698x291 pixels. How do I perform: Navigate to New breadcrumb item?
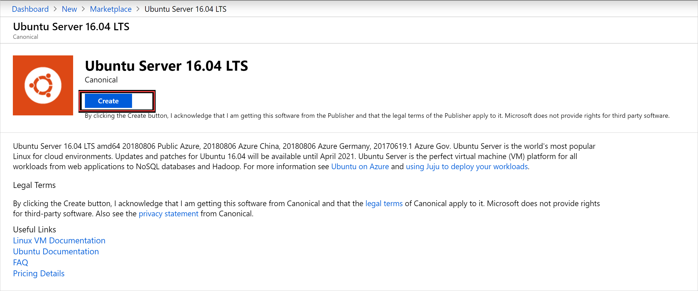69,8
